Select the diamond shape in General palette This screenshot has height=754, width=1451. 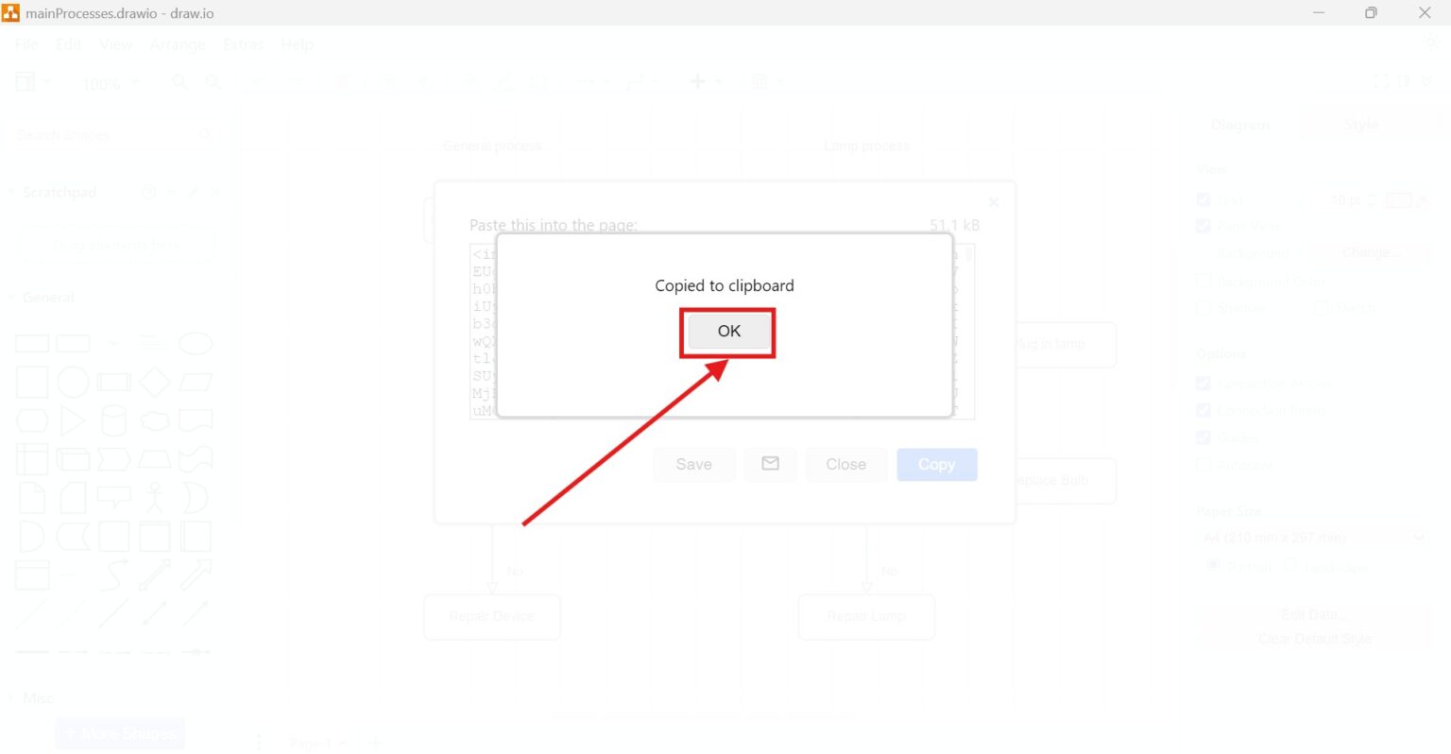[x=155, y=382]
